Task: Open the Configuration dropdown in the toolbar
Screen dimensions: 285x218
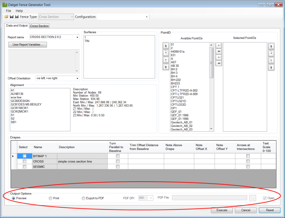Action: point(147,17)
